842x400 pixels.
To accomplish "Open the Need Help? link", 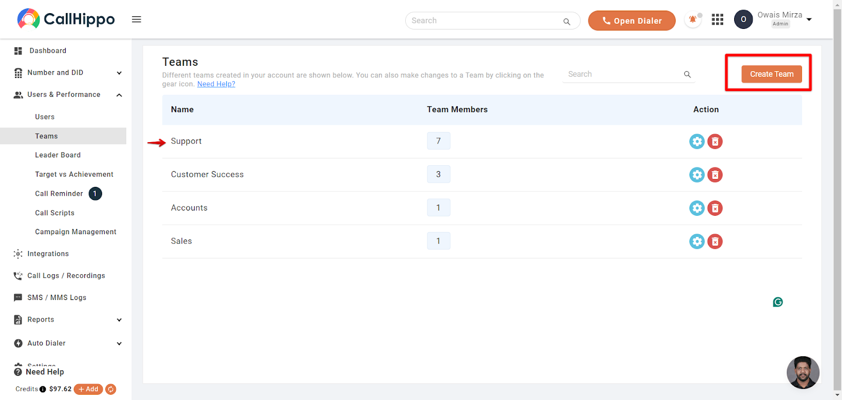I will 216,84.
